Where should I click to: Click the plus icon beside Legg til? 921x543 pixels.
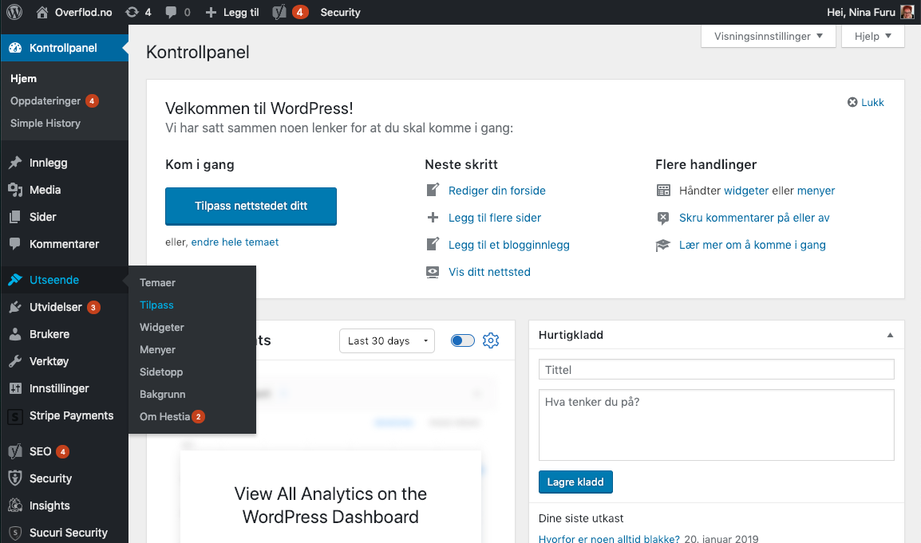(211, 12)
